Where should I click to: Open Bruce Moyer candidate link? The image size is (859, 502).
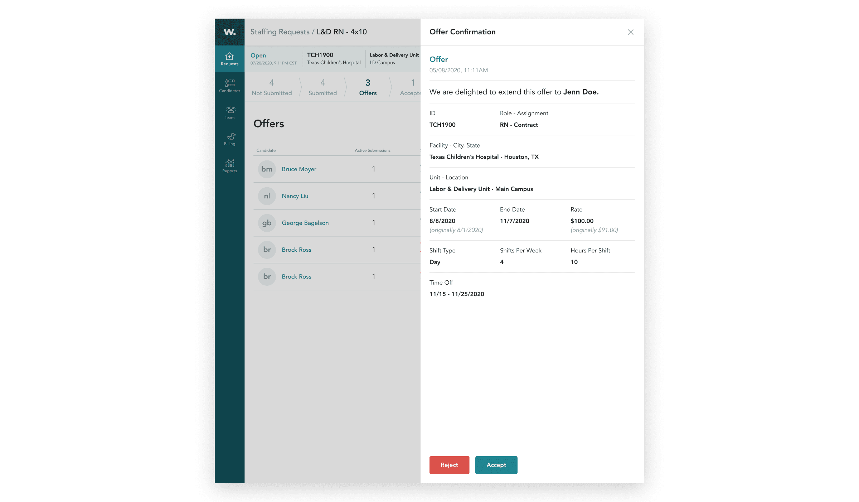[299, 169]
